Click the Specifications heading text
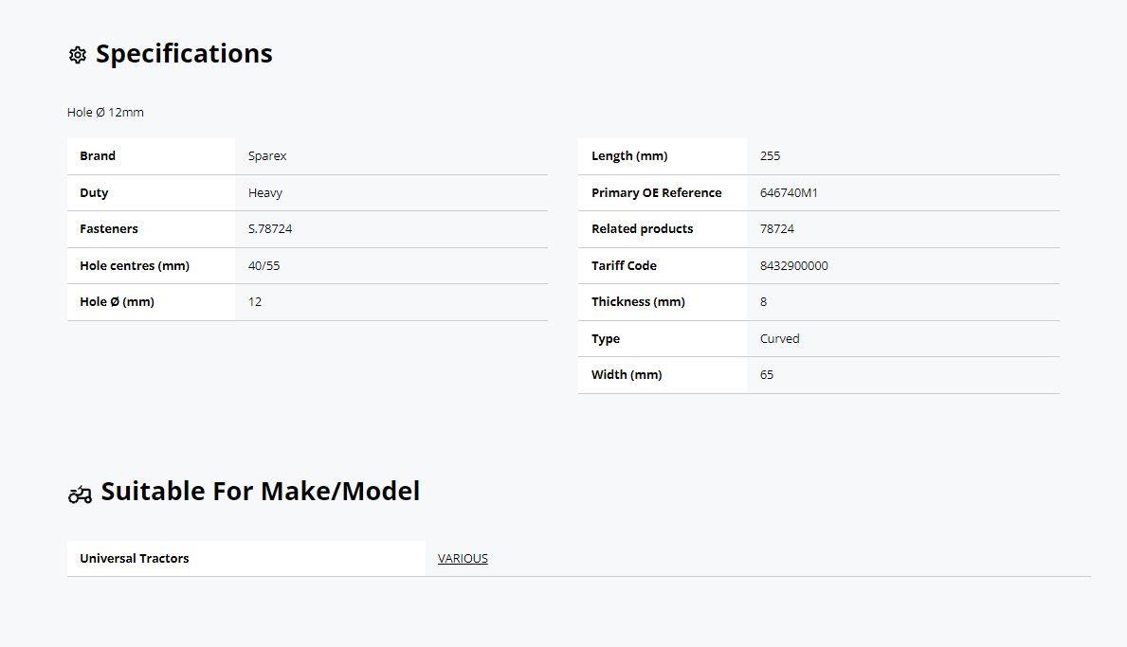This screenshot has height=647, width=1127. tap(184, 54)
